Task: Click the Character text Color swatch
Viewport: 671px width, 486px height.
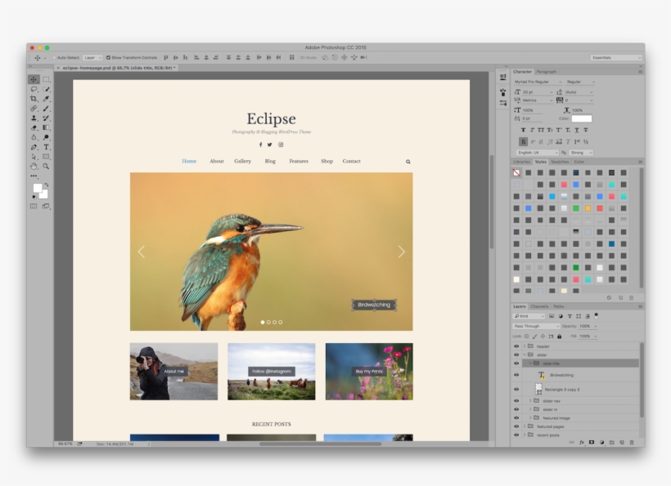Action: click(582, 118)
